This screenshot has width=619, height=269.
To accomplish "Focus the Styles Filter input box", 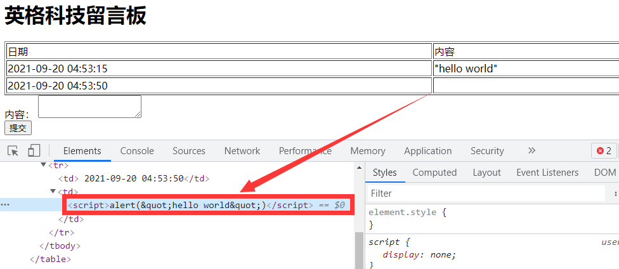I will (x=485, y=193).
